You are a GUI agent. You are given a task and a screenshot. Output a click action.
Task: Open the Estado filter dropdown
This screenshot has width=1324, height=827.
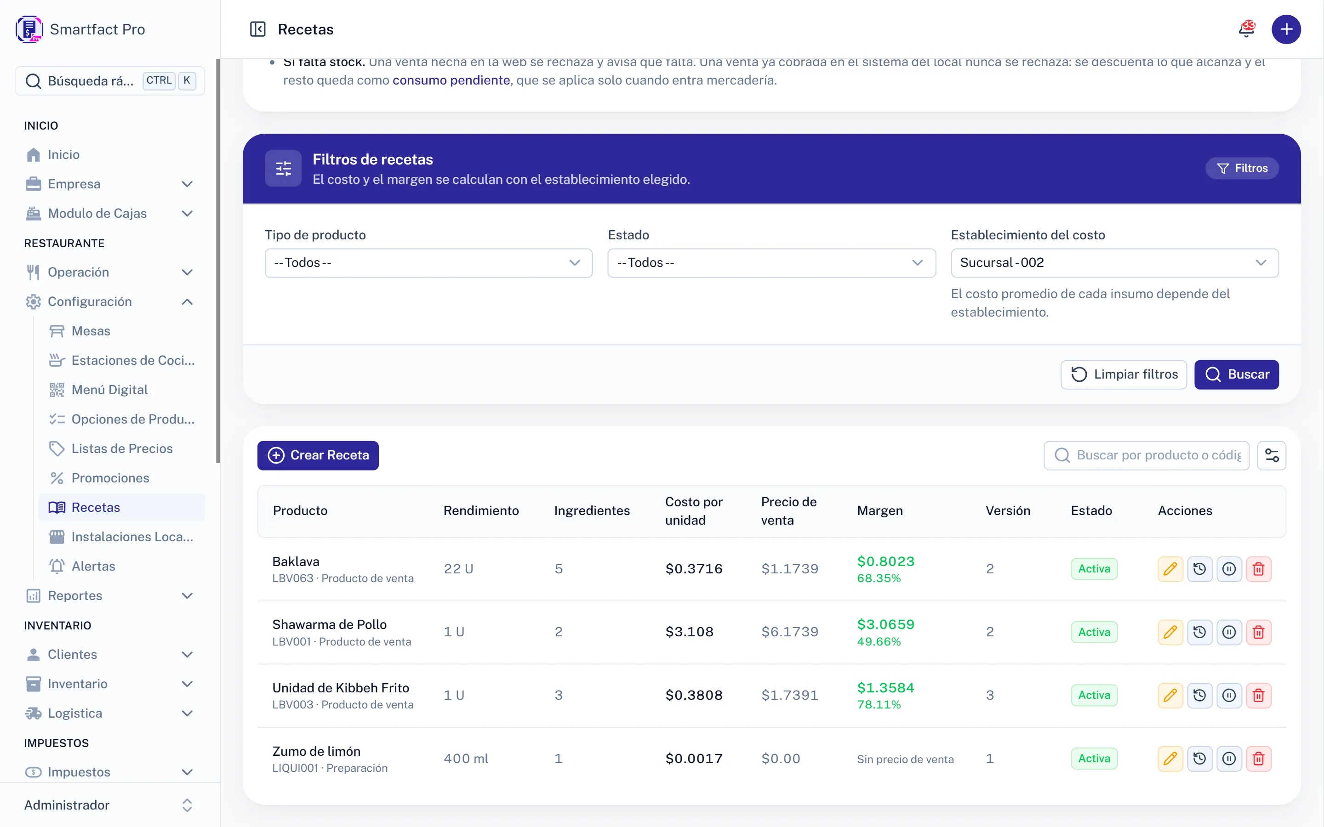tap(771, 263)
